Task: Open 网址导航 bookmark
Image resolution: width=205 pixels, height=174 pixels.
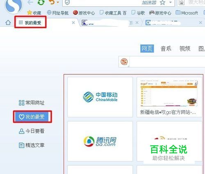Action: 58,13
